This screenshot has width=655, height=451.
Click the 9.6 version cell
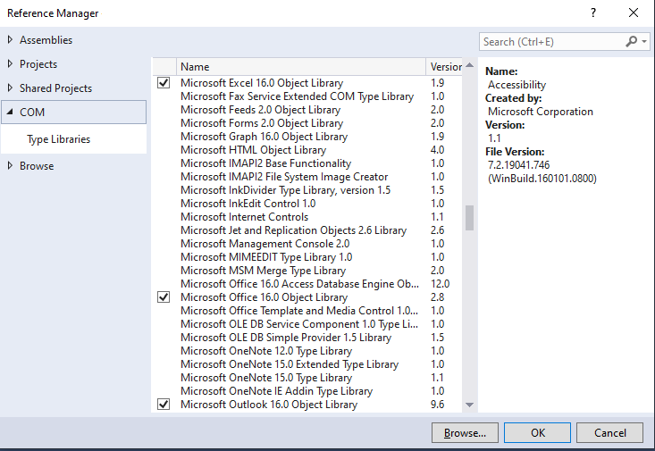(437, 405)
